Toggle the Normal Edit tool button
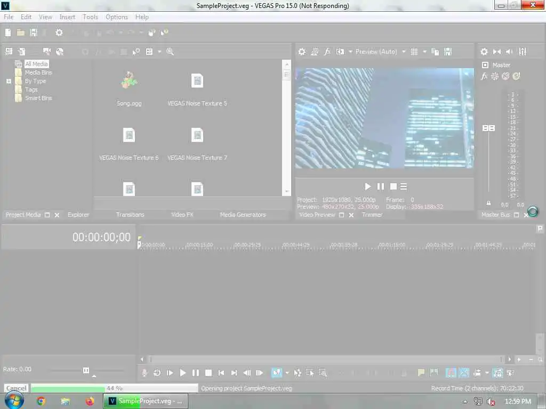Image resolution: width=546 pixels, height=409 pixels. [x=277, y=373]
